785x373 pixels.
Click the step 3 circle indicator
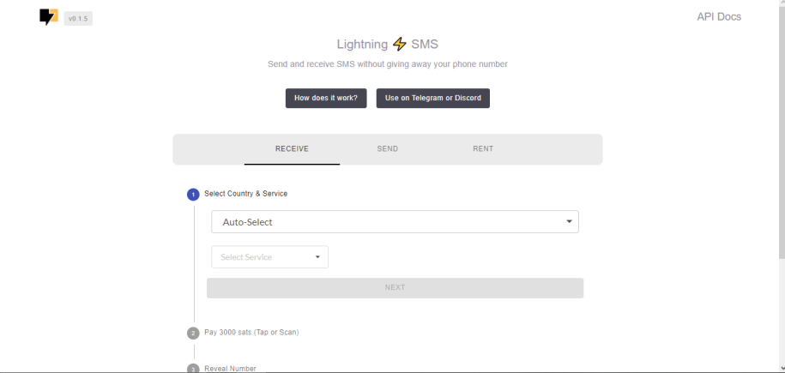(x=193, y=369)
